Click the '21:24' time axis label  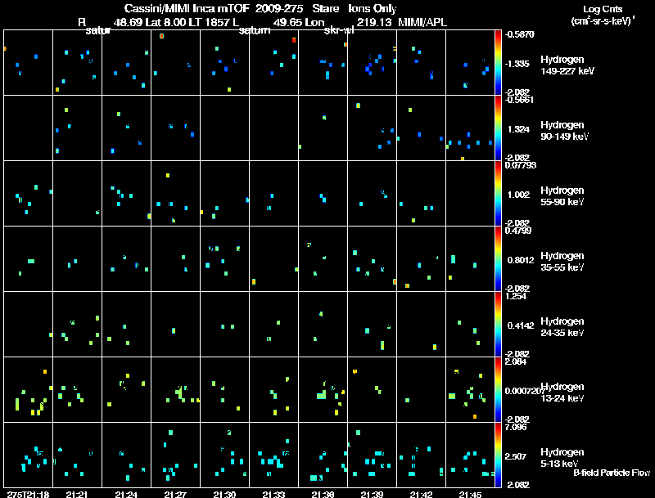click(x=126, y=495)
